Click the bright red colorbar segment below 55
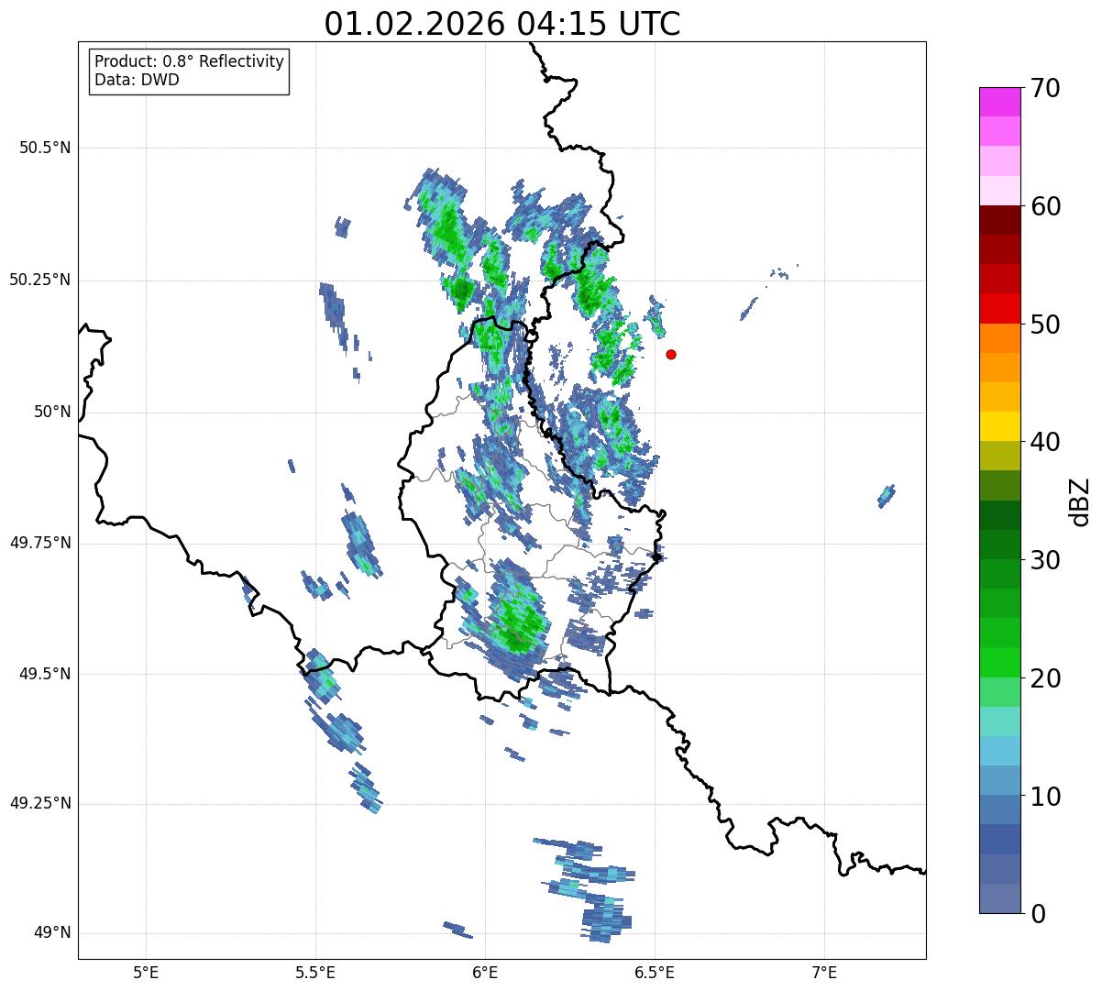Screen dimensions: 1102x991 click(999, 308)
